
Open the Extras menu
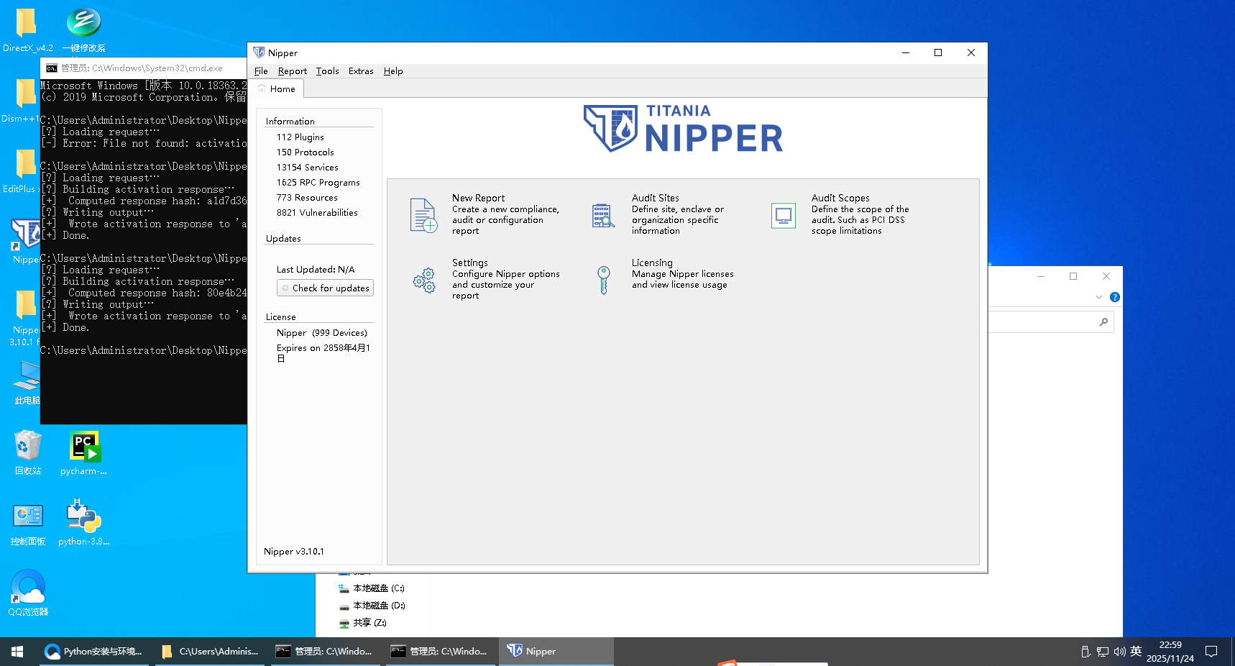pyautogui.click(x=361, y=71)
